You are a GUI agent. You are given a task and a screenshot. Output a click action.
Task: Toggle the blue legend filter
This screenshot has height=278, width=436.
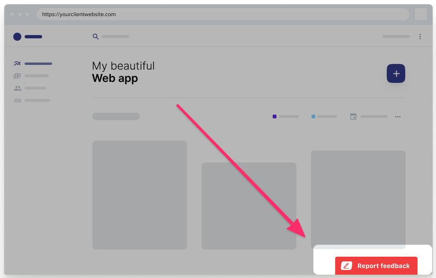[312, 116]
